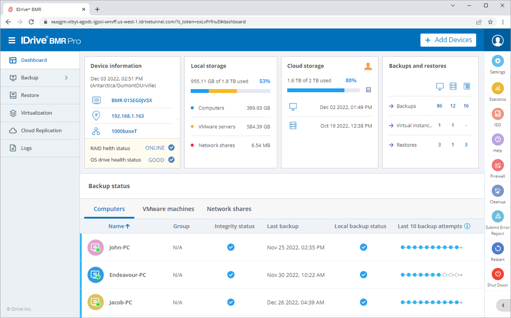Open the Settings gear icon
The height and width of the screenshot is (318, 511).
click(497, 61)
